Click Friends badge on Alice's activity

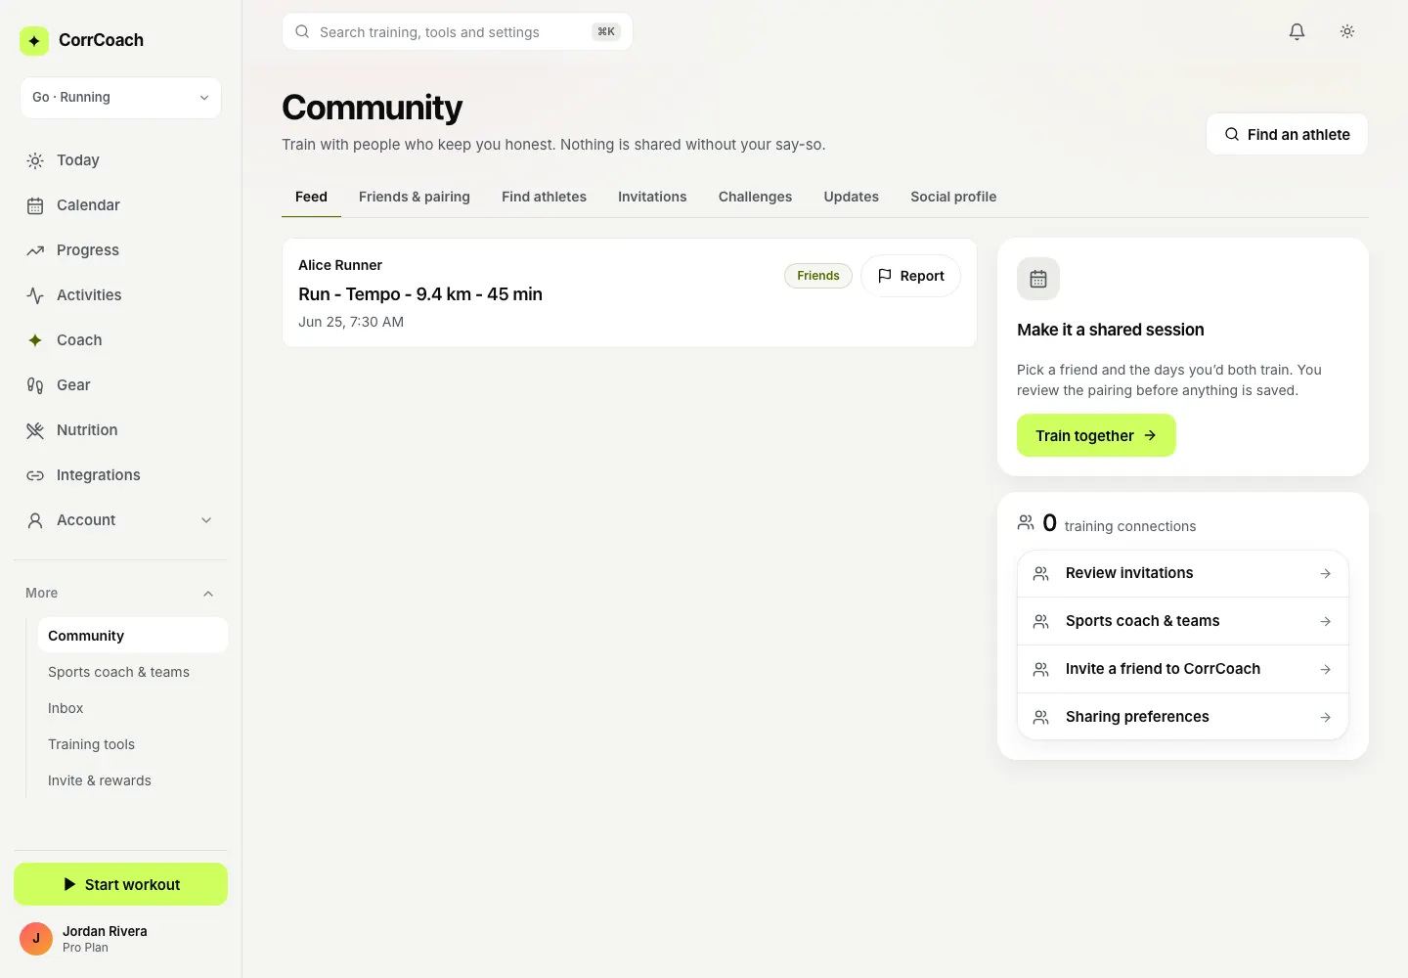[x=818, y=276]
